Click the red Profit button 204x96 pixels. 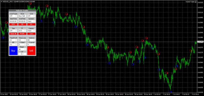click(x=22, y=34)
